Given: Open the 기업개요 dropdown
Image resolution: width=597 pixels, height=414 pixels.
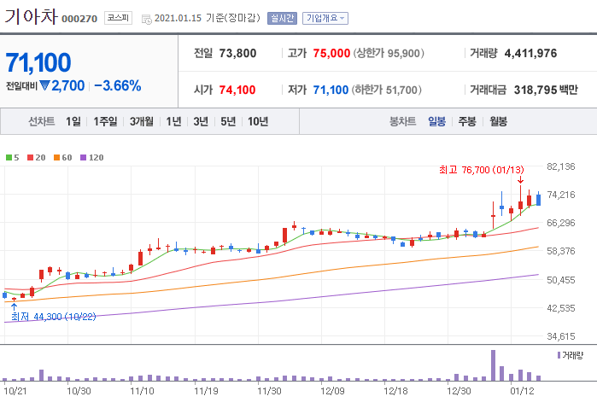Looking at the screenshot, I should [325, 18].
